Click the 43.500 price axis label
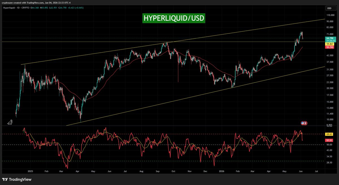Screen dimensions: 339x185 (330, 55)
